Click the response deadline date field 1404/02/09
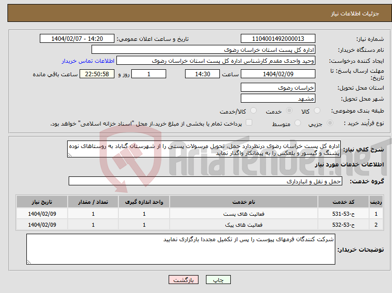 coord(278,74)
